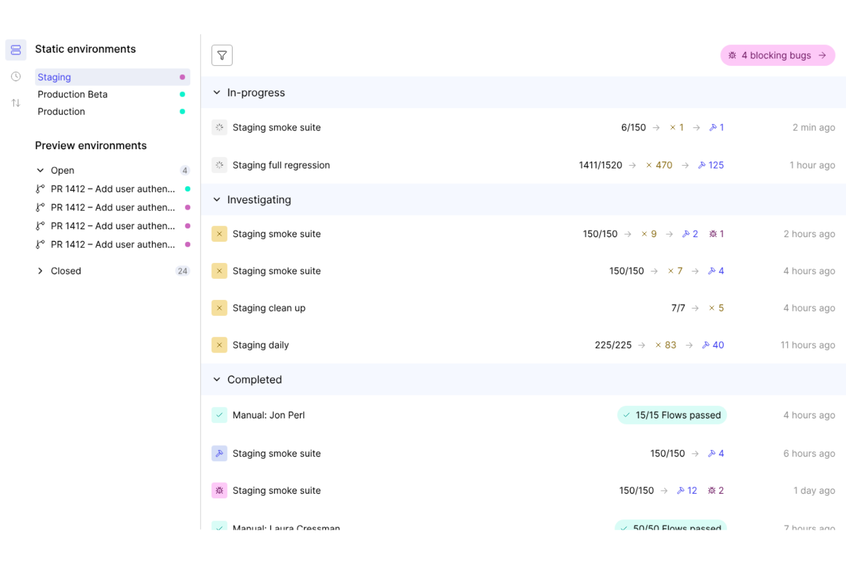Select the environments icon in the left rail
This screenshot has height=564, width=846.
click(15, 50)
